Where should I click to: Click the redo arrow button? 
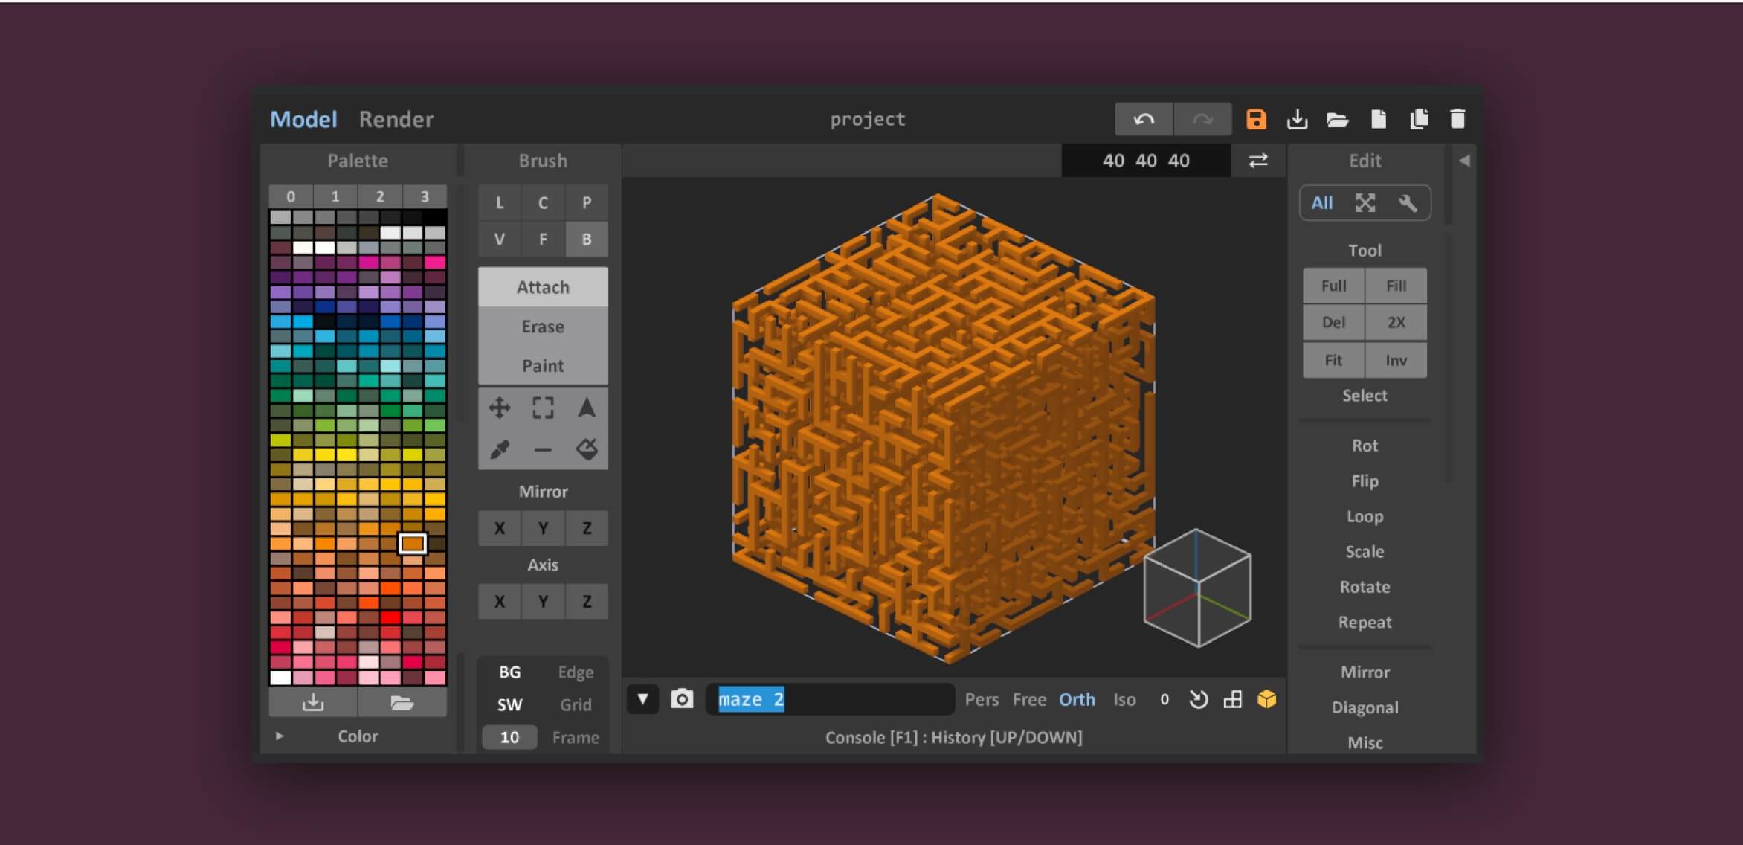click(x=1202, y=119)
